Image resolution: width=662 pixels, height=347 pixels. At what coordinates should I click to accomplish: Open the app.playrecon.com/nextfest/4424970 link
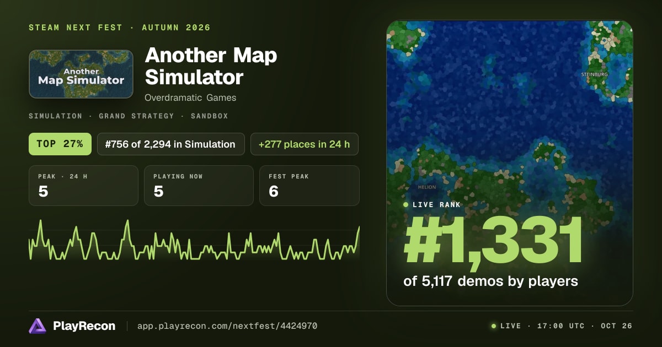227,326
